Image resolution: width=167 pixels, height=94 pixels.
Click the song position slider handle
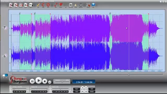coord(129,75)
